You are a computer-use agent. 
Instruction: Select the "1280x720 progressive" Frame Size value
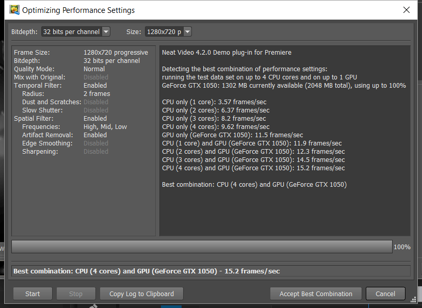click(116, 53)
